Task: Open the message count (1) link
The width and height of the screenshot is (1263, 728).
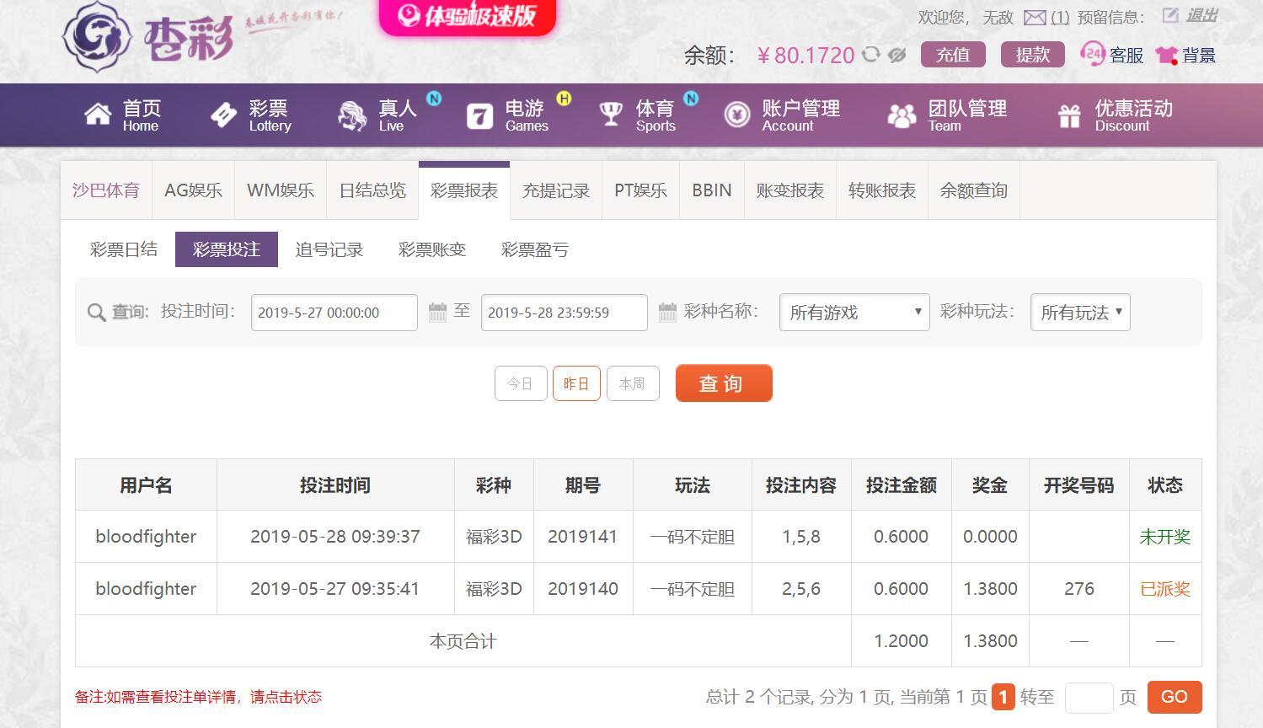Action: pos(1060,17)
